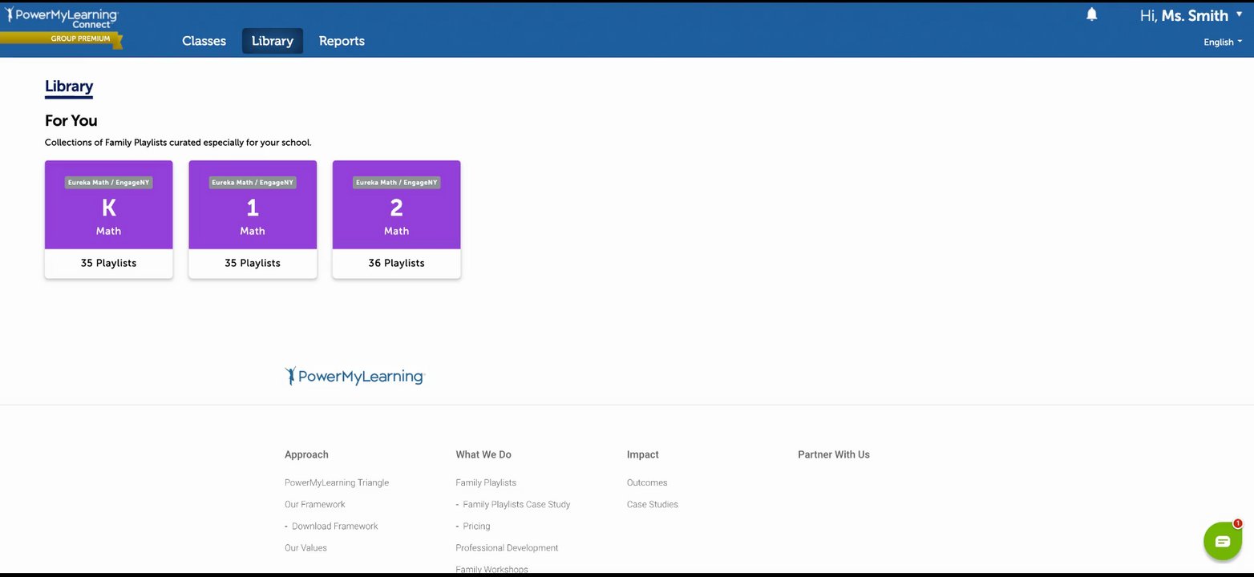The height and width of the screenshot is (577, 1254).
Task: Open the notifications bell
Action: [1091, 14]
